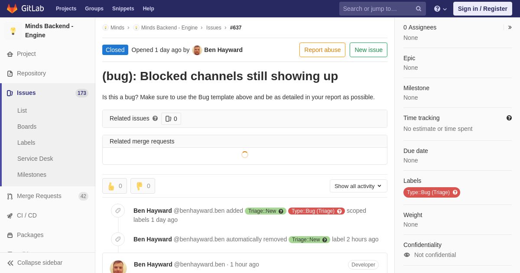Collapse the right sidebar with double arrow
The image size is (520, 273).
pos(510,27)
